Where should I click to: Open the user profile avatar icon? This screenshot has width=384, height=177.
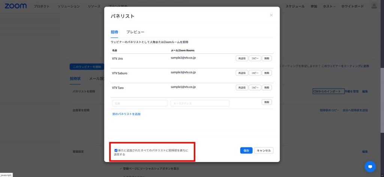point(374,6)
